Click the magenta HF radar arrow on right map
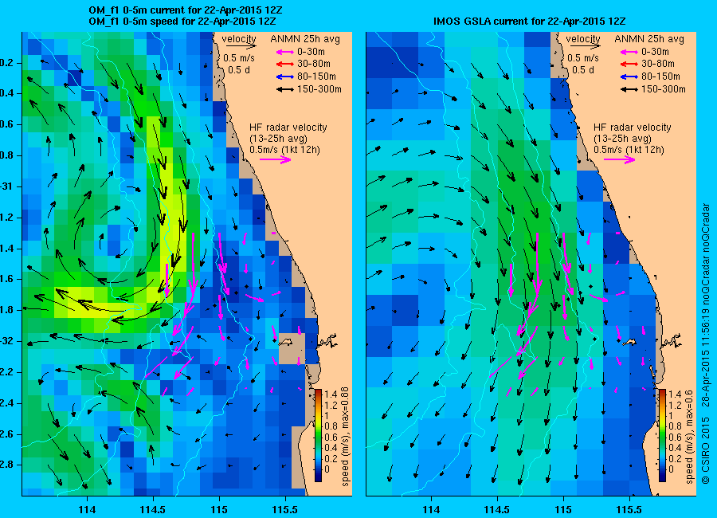The height and width of the screenshot is (518, 717). pyautogui.click(x=619, y=159)
